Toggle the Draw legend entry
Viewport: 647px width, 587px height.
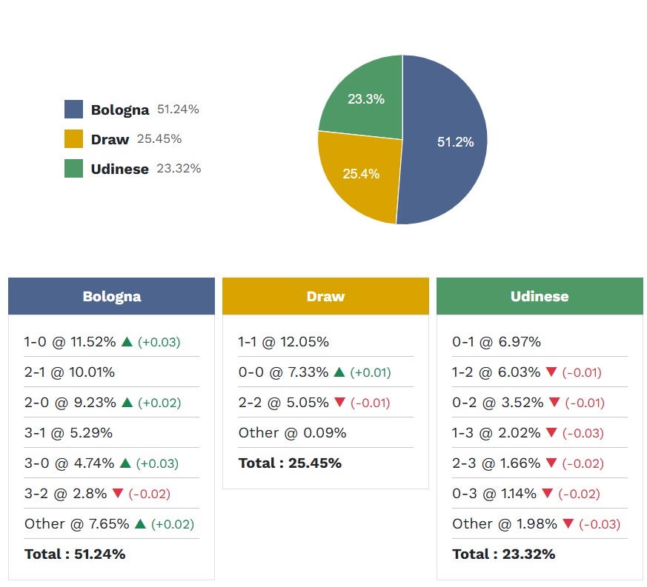[x=110, y=139]
